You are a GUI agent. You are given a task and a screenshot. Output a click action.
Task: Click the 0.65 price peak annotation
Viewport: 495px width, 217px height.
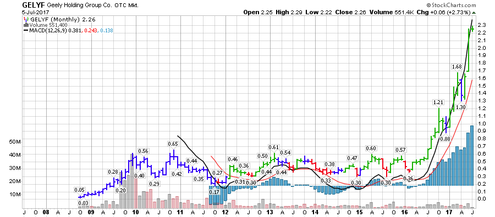click(173, 144)
